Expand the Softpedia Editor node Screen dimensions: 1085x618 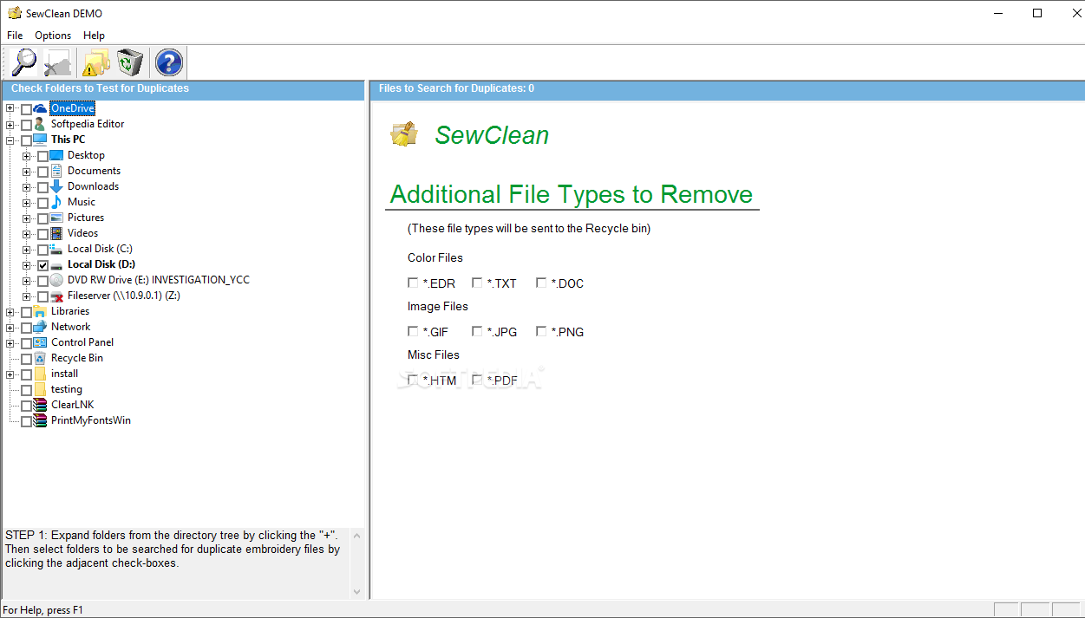coord(10,124)
